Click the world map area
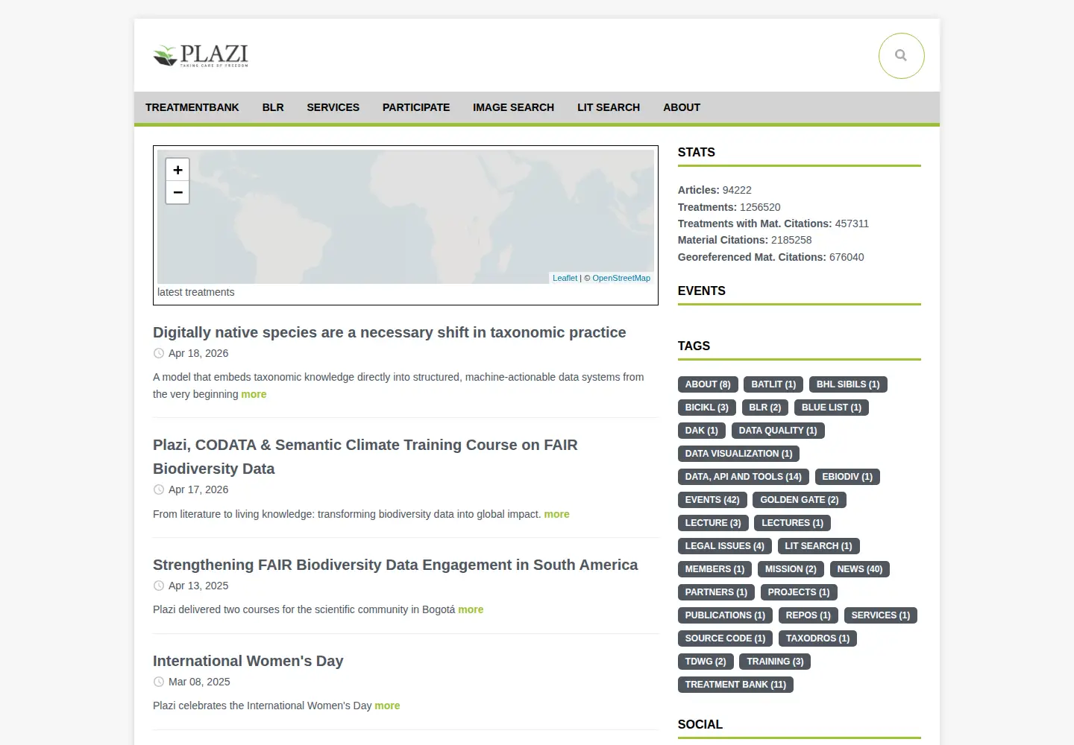1074x745 pixels. [406, 217]
